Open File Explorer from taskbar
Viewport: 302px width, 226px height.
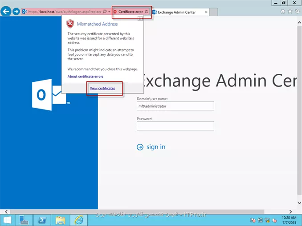pos(60,220)
